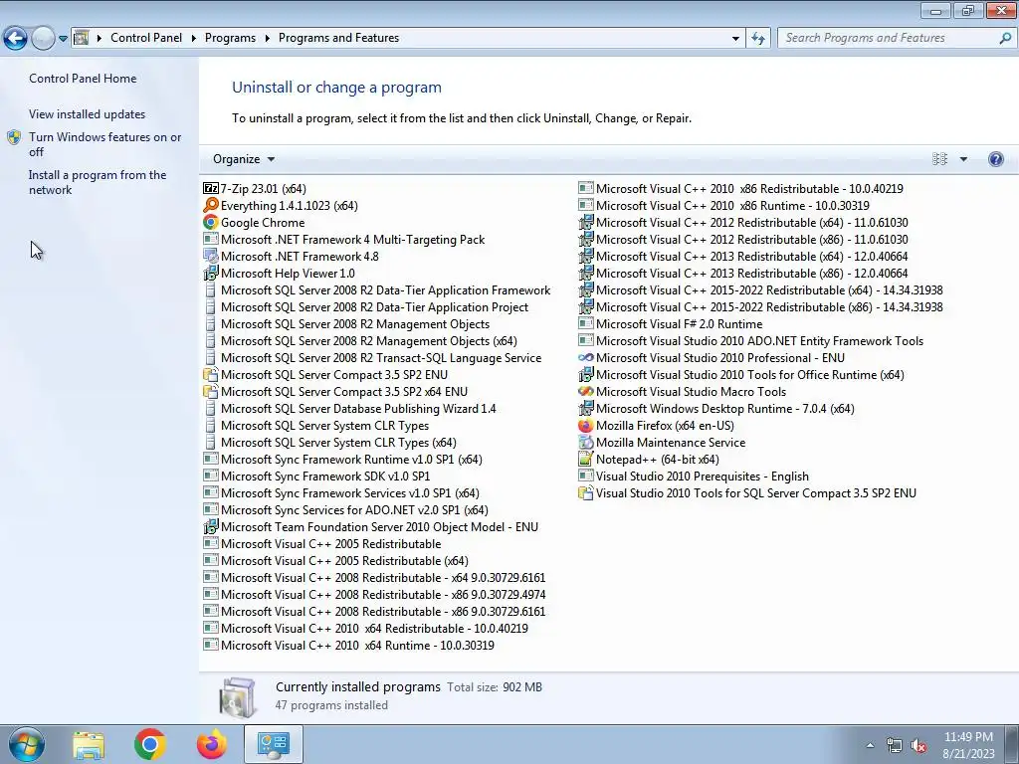Click the SQL Server Compact 3.5 SP2 ENU icon
The width and height of the screenshot is (1019, 764).
pos(211,375)
